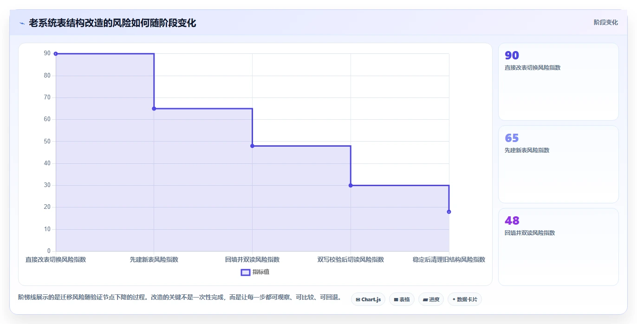Click the 90 value in the first card
Viewport: 637px width, 324px height.
512,56
